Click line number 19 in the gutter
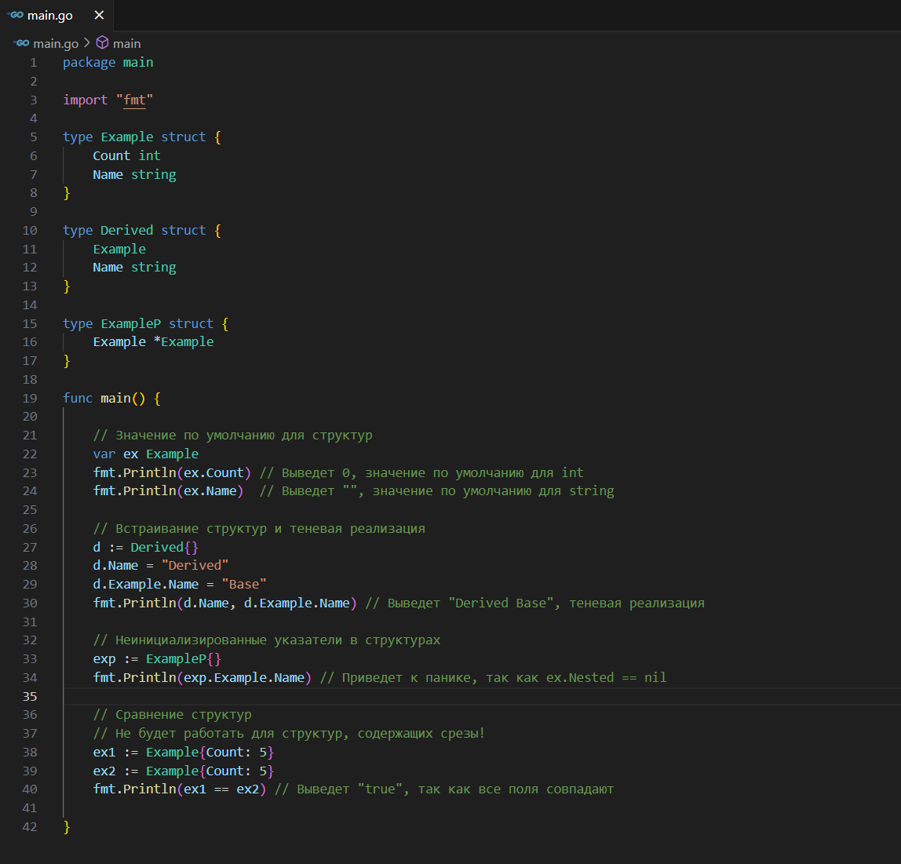The height and width of the screenshot is (864, 901). click(30, 398)
